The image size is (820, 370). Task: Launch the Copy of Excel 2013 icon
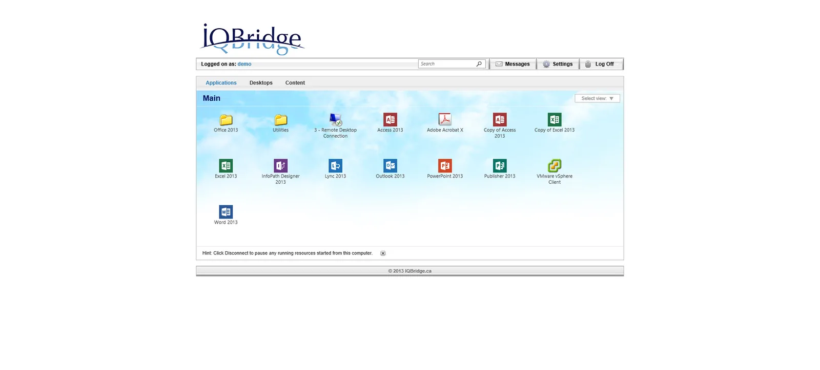coord(555,120)
